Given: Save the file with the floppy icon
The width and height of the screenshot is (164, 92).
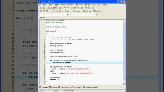Looking at the screenshot, I should coord(51,8).
